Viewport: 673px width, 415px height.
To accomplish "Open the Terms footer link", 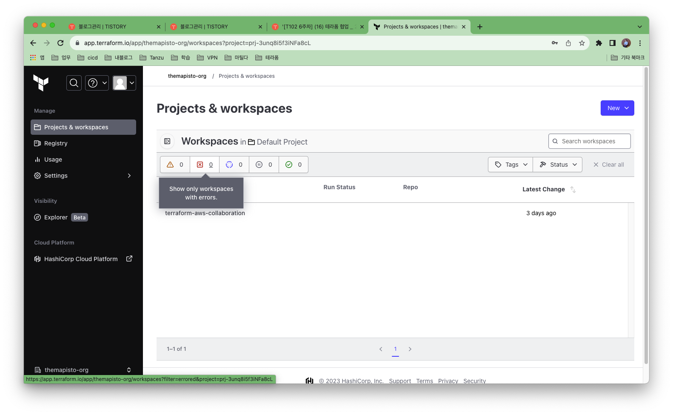I will click(425, 381).
